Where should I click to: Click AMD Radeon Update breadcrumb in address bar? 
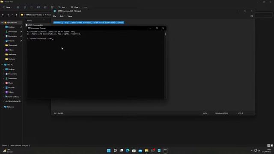click(34, 15)
